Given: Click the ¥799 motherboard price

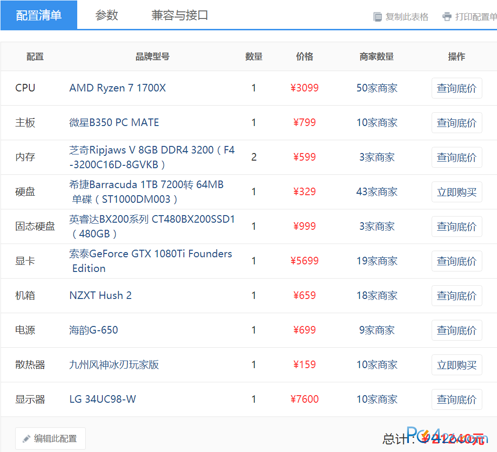Looking at the screenshot, I should [305, 122].
